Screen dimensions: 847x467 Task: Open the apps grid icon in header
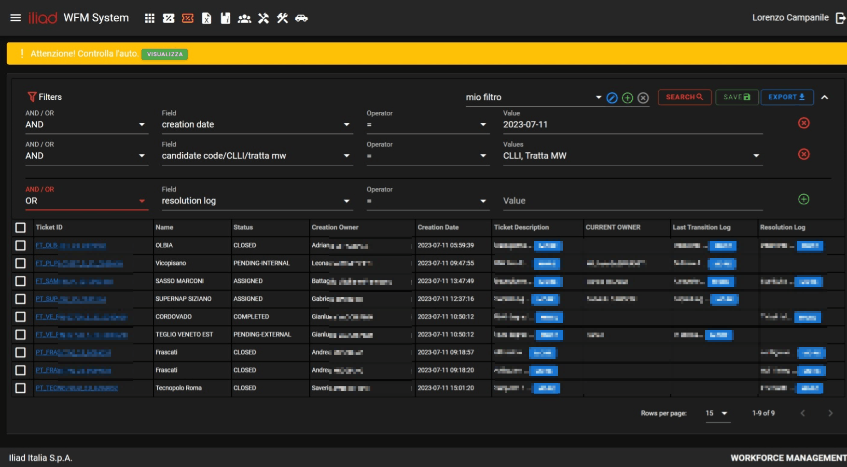(x=150, y=18)
